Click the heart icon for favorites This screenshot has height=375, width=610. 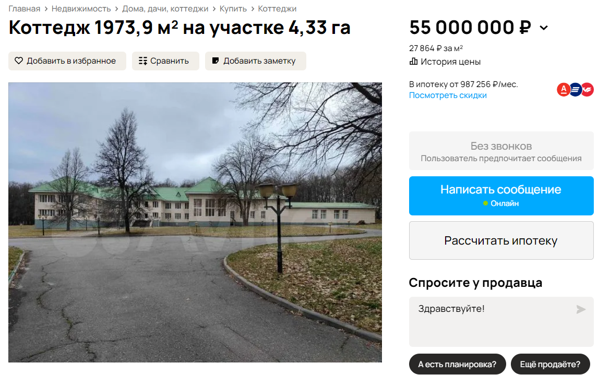pyautogui.click(x=19, y=61)
